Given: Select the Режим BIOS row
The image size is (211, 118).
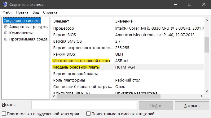Looking at the screenshot, I should pos(128,54).
